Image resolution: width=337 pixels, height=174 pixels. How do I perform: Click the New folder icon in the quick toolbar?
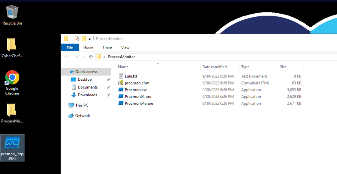point(84,39)
